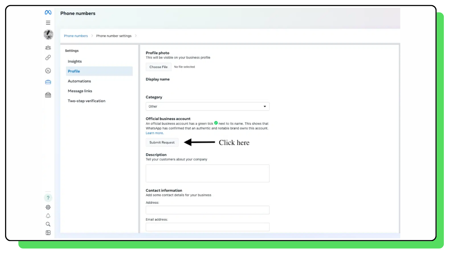Click the account avatar thumbnail
Screen dimensions: 451x255
[x=48, y=35]
